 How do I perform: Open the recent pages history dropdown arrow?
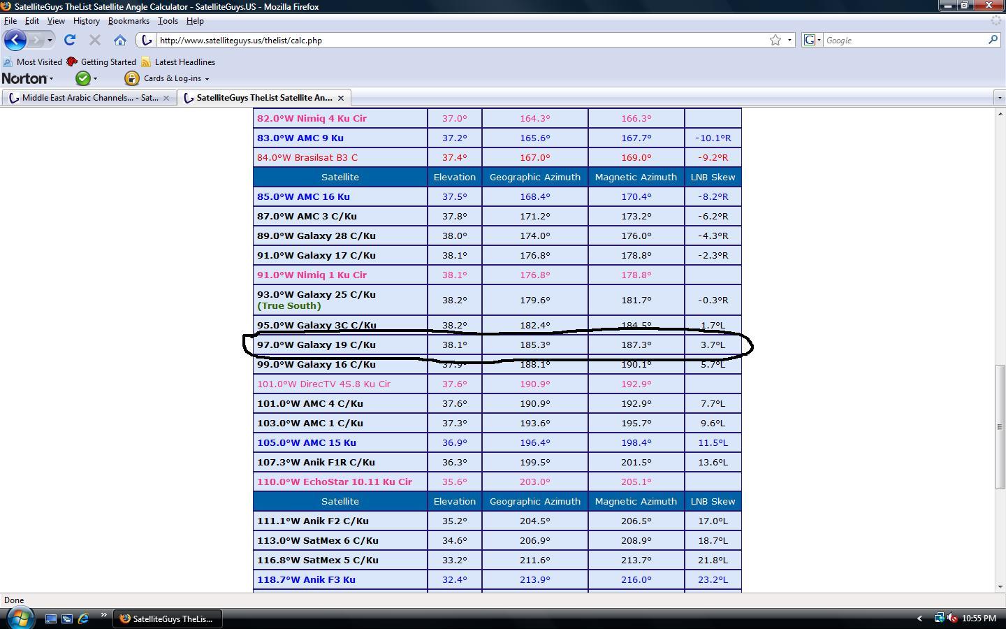pyautogui.click(x=50, y=40)
